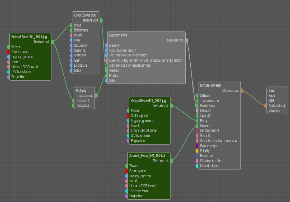Click the Round edges purple pin
Image resolution: width=290 pixels, height=202 pixels.
click(x=197, y=146)
